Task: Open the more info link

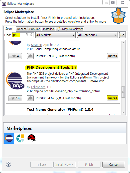Action: pyautogui.click(x=97, y=81)
